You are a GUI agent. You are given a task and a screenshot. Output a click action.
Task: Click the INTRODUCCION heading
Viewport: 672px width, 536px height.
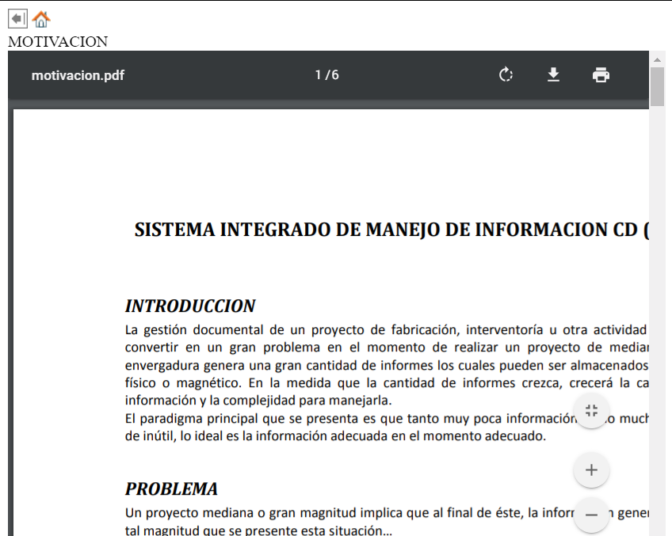click(x=190, y=306)
